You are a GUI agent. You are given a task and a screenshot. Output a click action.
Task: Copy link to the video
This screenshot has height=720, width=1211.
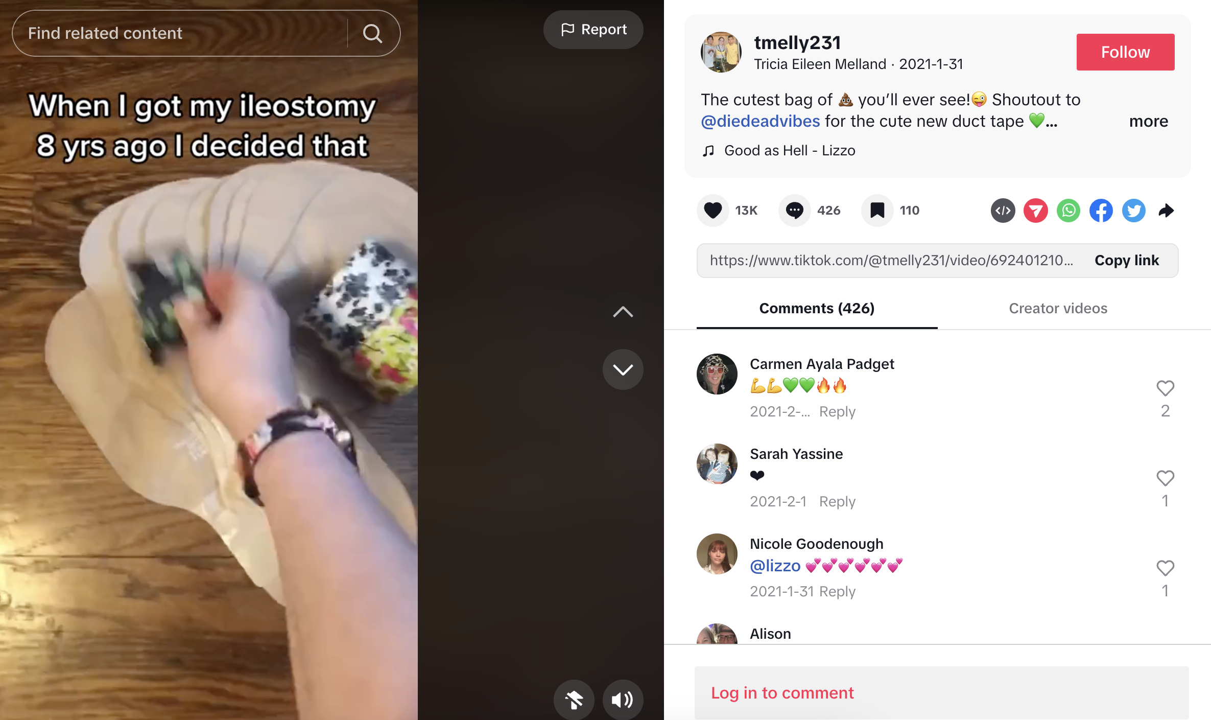1127,261
